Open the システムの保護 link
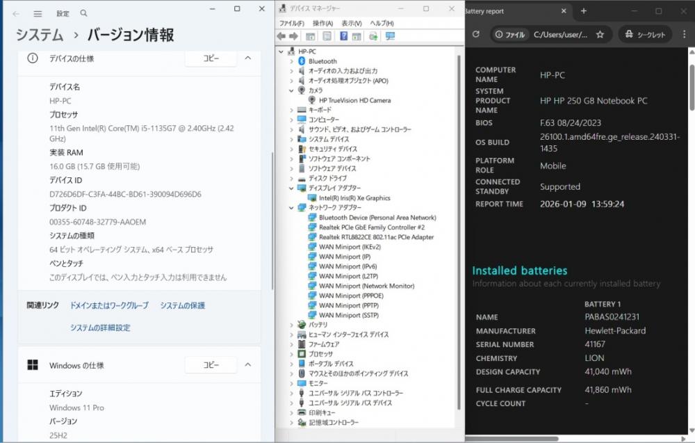This screenshot has height=443, width=695. (x=182, y=305)
